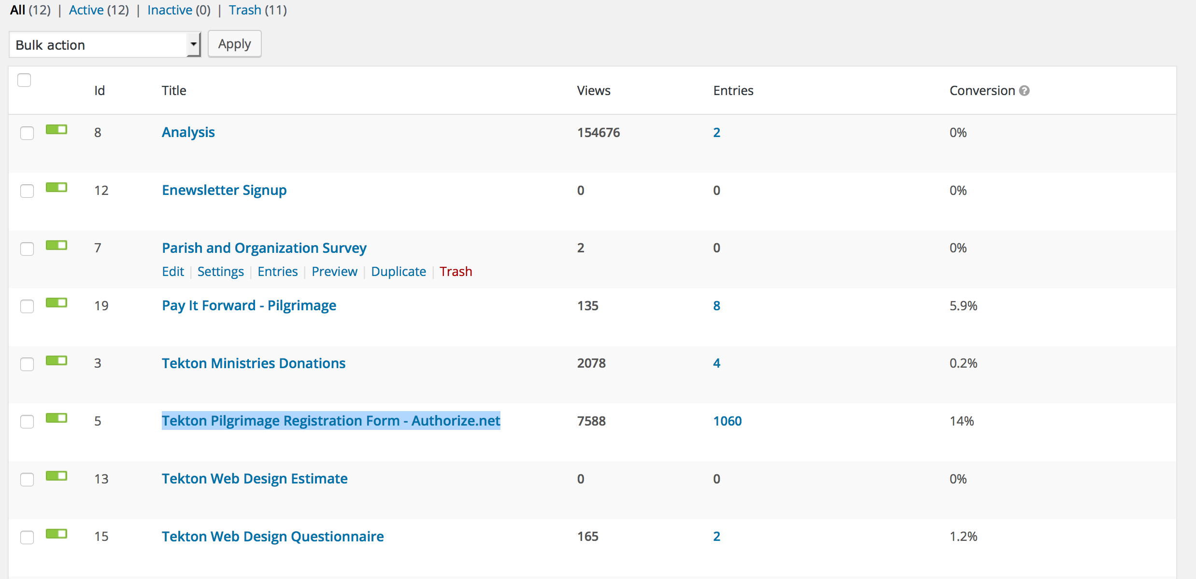Click Edit under Parish and Organization Survey
This screenshot has width=1196, height=579.
(x=173, y=272)
